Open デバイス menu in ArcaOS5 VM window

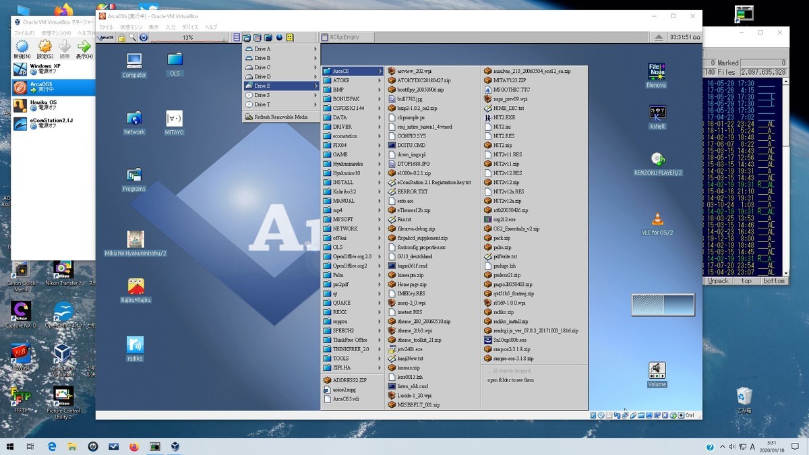tap(190, 27)
